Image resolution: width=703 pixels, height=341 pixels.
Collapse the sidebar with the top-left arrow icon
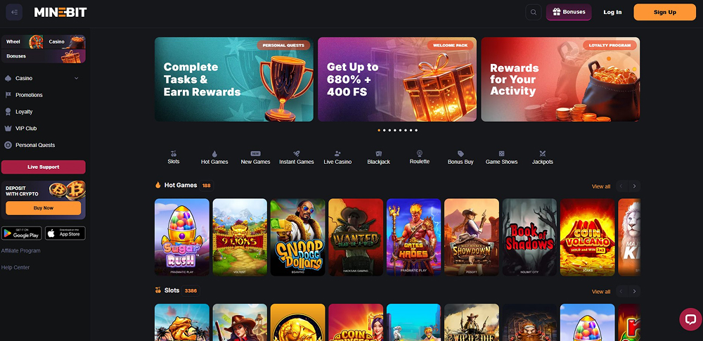coord(14,12)
